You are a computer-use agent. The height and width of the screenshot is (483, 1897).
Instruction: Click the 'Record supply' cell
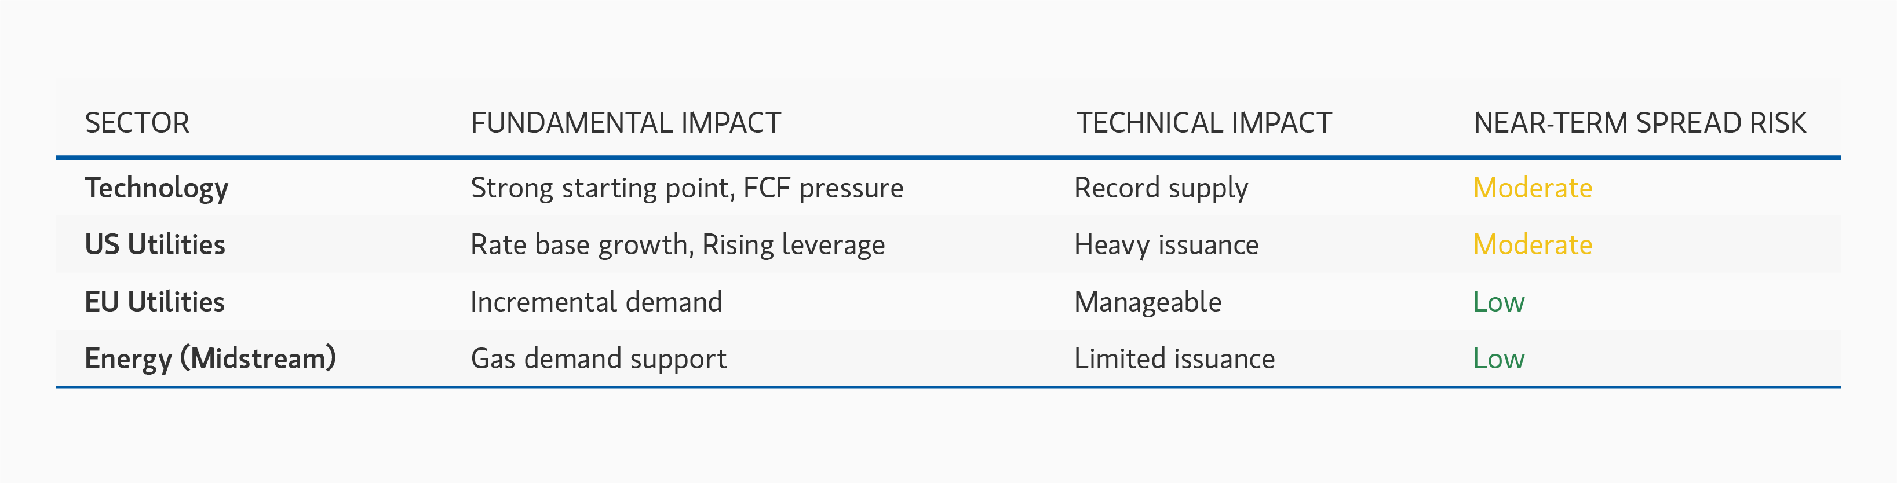pyautogui.click(x=1161, y=188)
